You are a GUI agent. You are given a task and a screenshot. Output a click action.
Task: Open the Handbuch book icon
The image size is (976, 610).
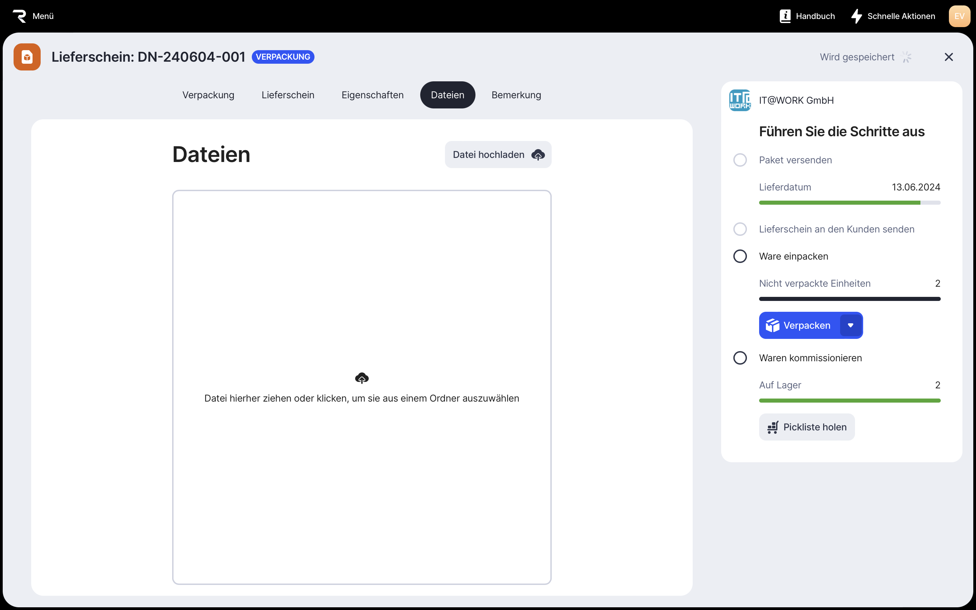click(785, 16)
